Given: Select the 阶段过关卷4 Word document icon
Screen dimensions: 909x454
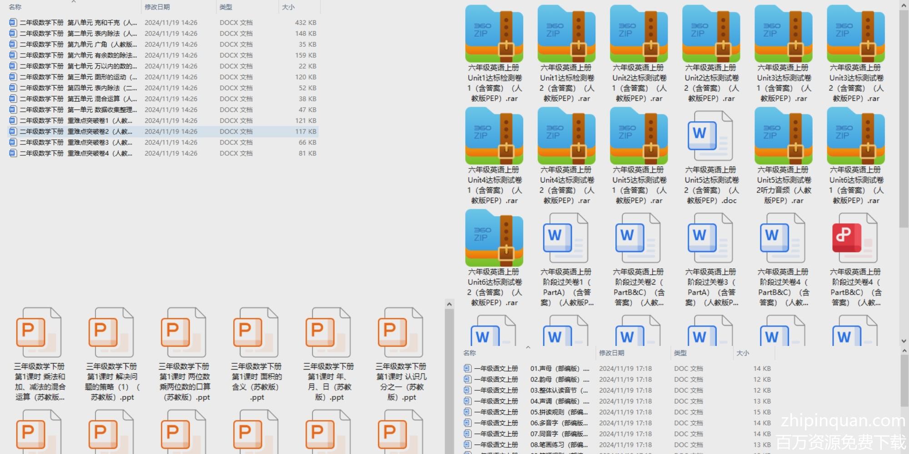Looking at the screenshot, I should pyautogui.click(x=782, y=238).
